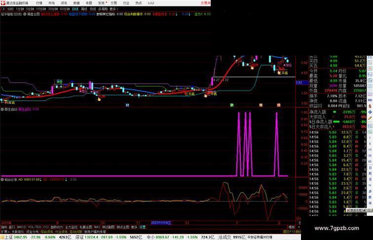The image size is (373, 240).
Task: Switch chart to 分时 period
Action: (x=10, y=9)
